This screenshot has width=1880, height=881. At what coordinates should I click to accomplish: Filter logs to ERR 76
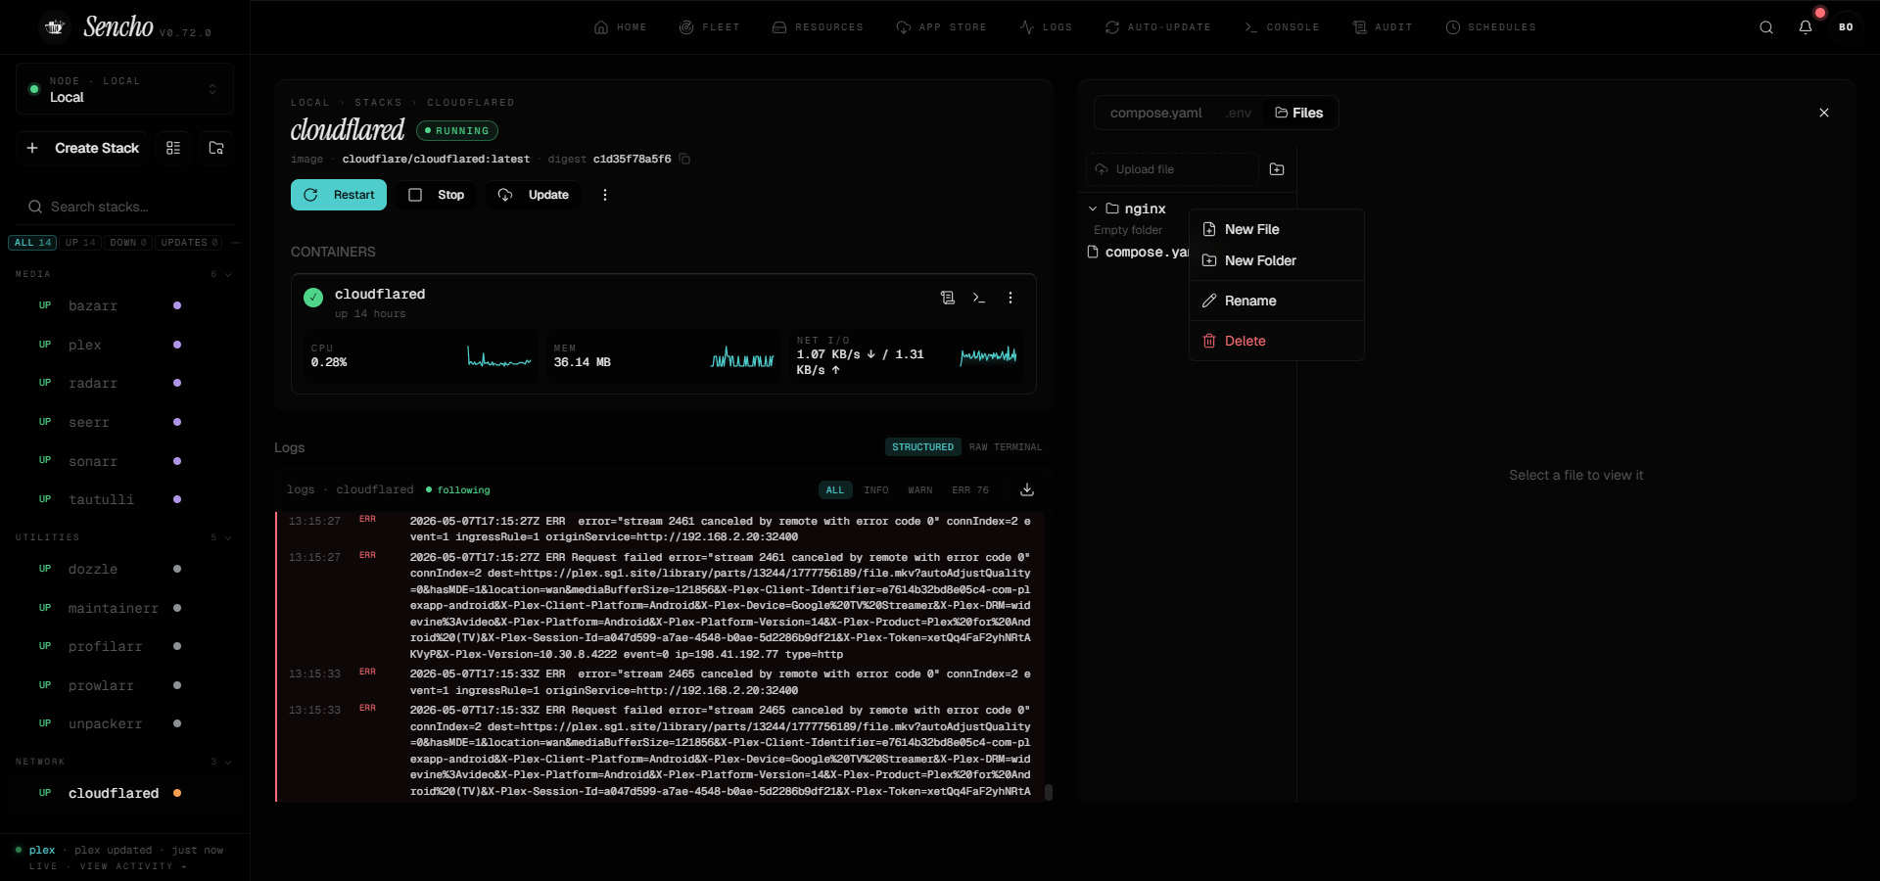tap(970, 490)
